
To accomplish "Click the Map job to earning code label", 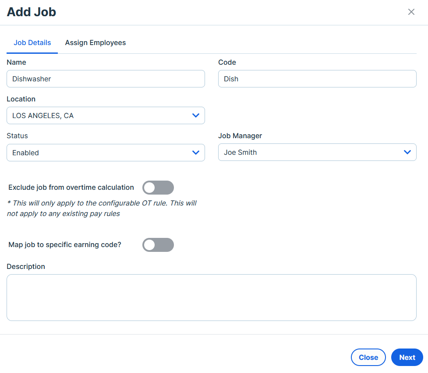I will point(65,245).
